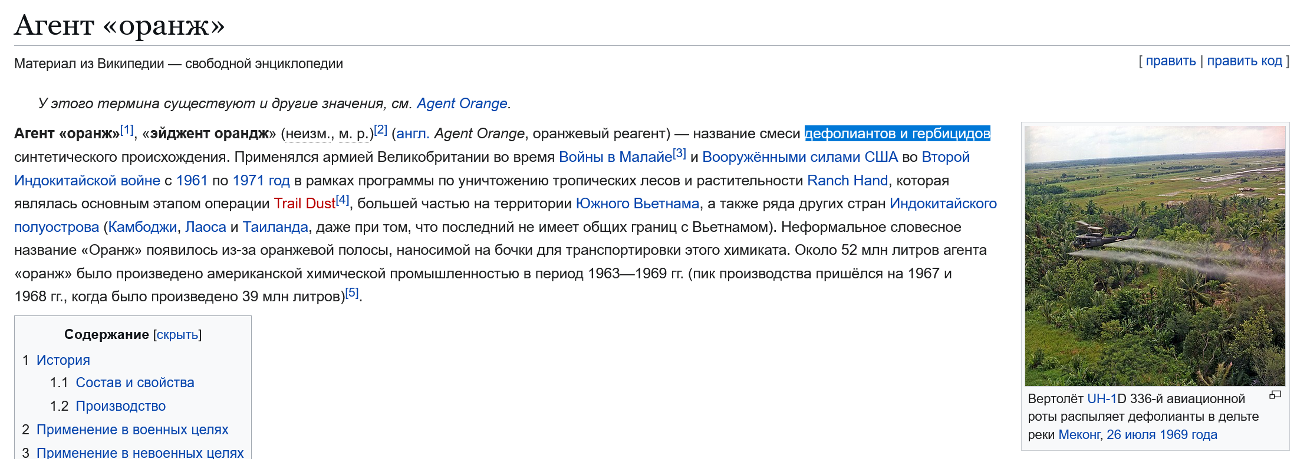The width and height of the screenshot is (1297, 459).
Task: Click the enlarge icon under the helicopter image
Action: 1275,395
